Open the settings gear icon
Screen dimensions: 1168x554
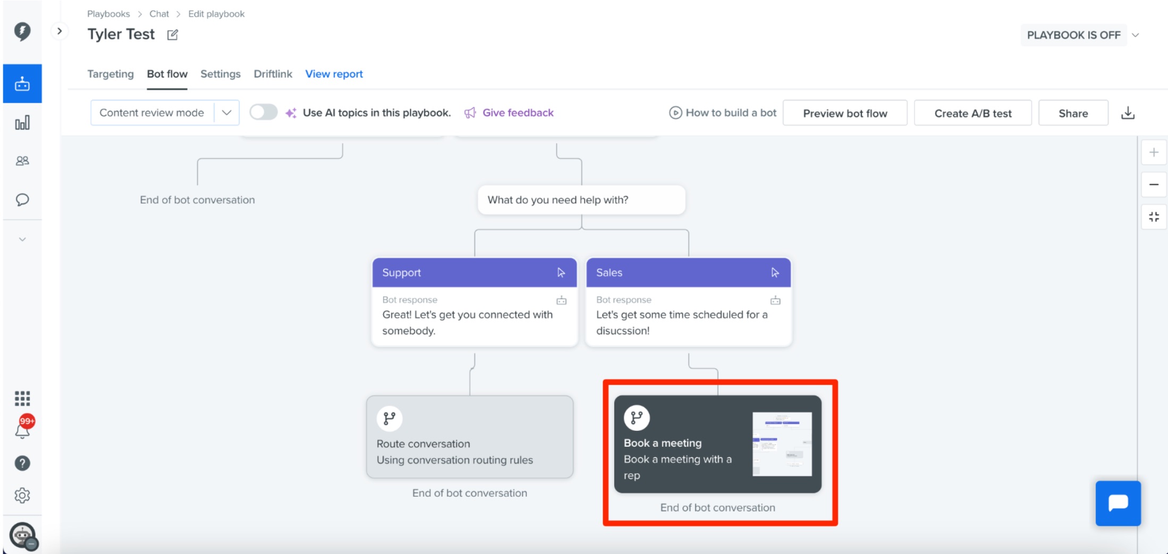tap(22, 496)
